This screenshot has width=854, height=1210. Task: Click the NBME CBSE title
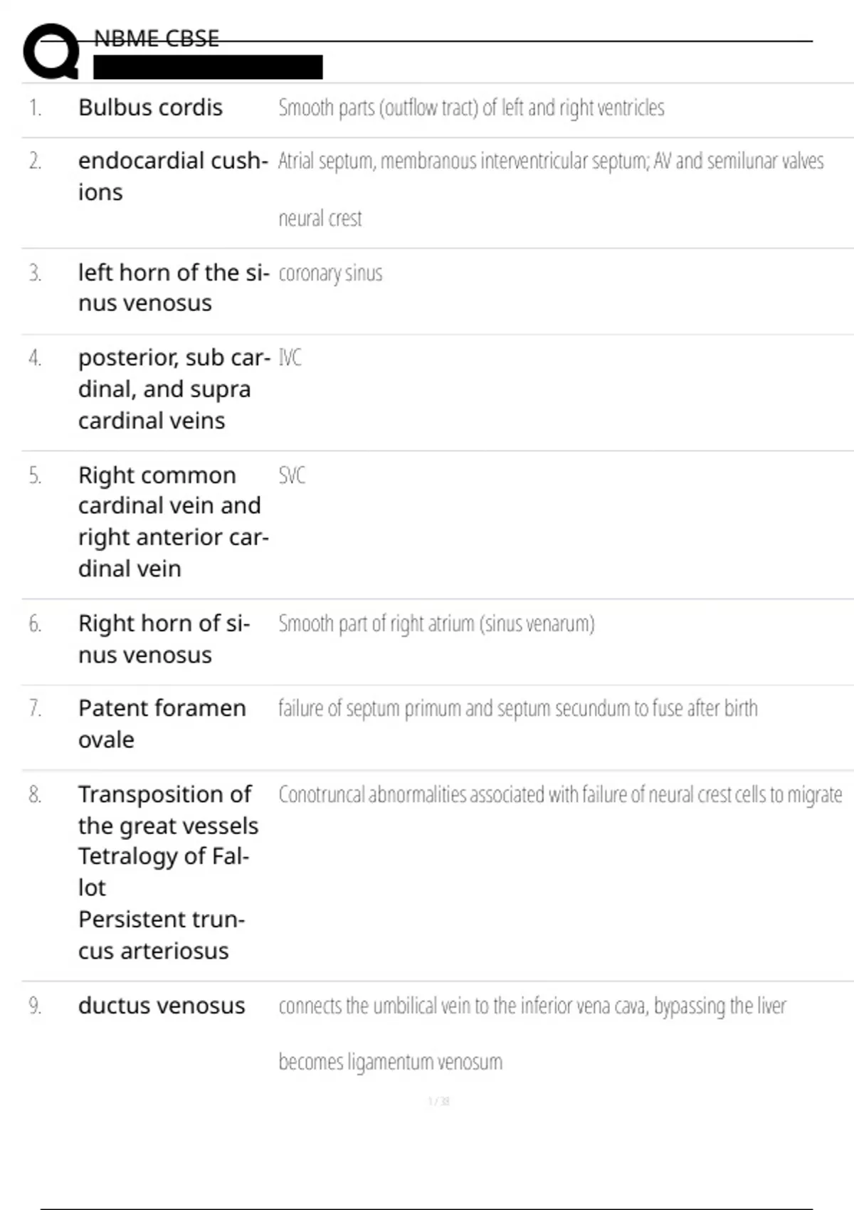pos(156,38)
